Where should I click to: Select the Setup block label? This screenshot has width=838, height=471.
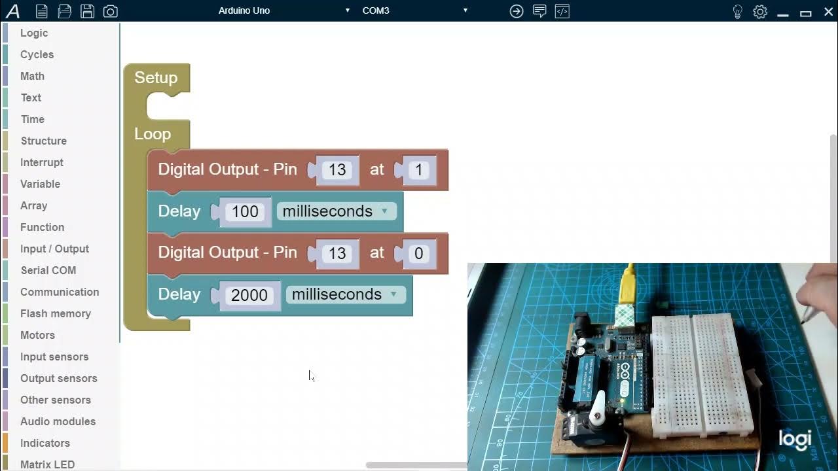[156, 77]
